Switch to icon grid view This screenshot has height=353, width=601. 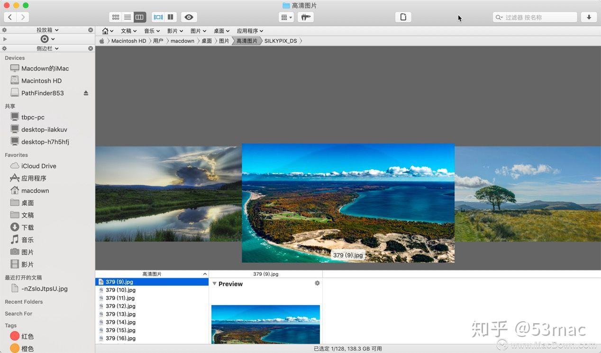coord(115,17)
